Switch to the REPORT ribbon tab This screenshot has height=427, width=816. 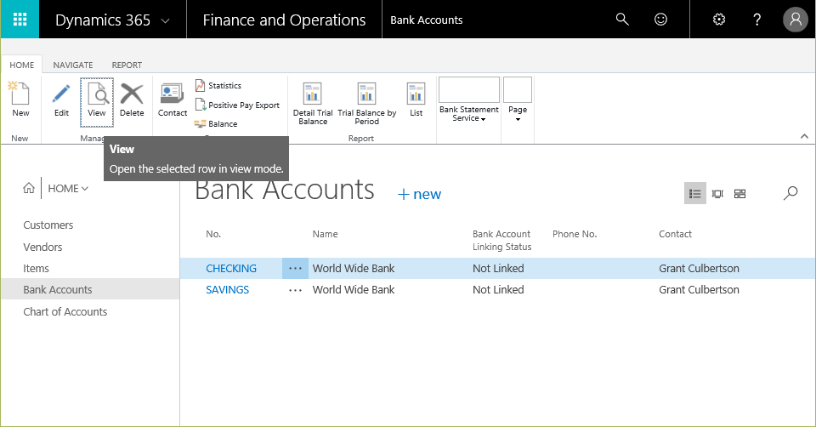tap(127, 65)
